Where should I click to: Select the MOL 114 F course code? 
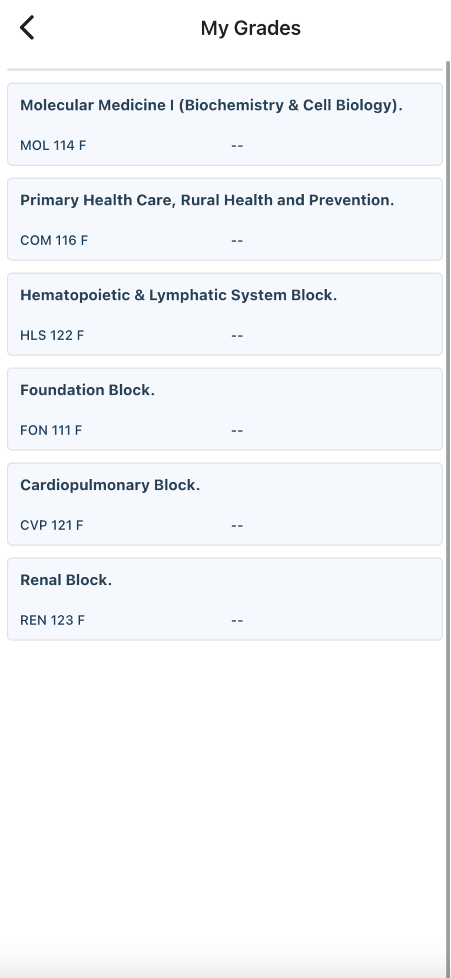53,146
